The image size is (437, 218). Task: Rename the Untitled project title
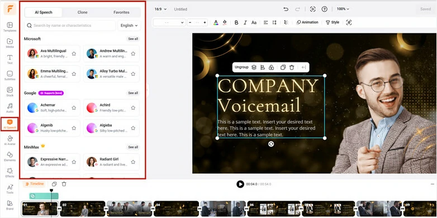point(180,9)
